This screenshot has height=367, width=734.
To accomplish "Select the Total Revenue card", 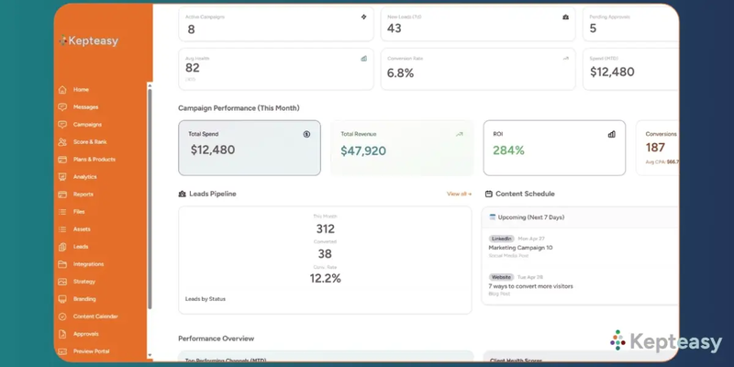I will click(402, 148).
